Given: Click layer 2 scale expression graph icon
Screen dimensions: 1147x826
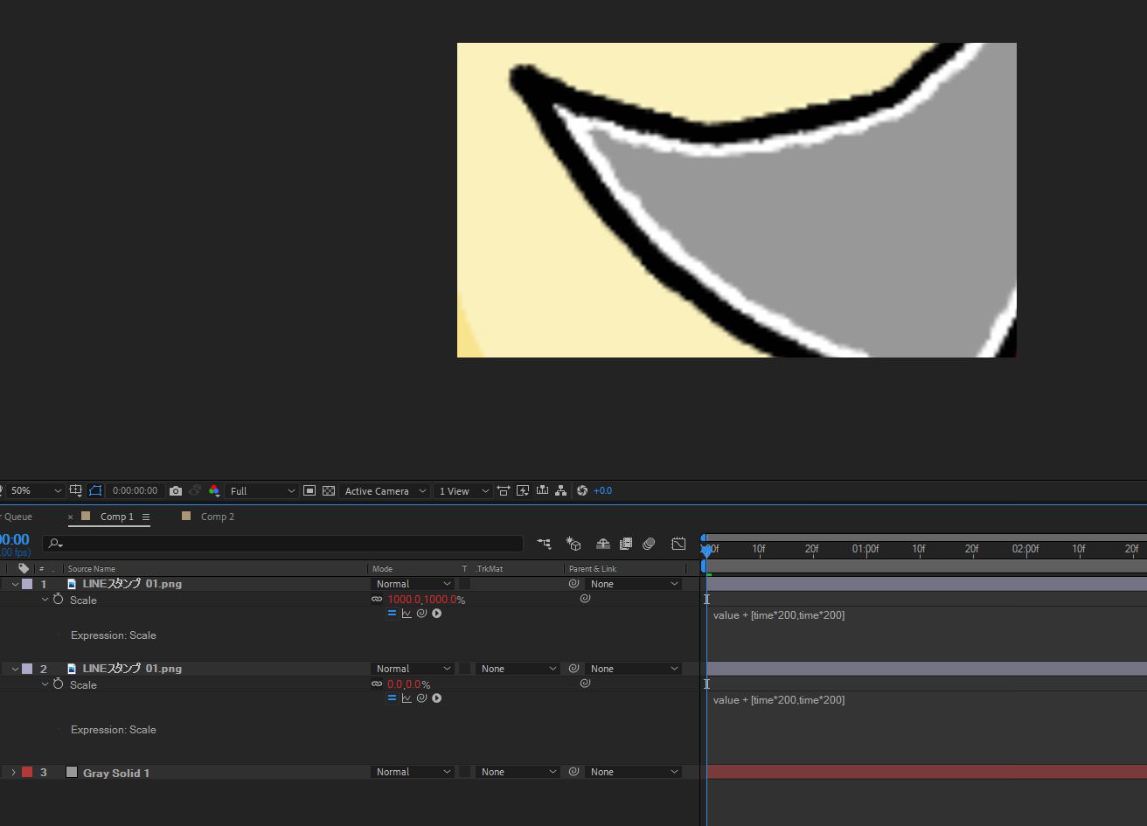Looking at the screenshot, I should pyautogui.click(x=407, y=698).
